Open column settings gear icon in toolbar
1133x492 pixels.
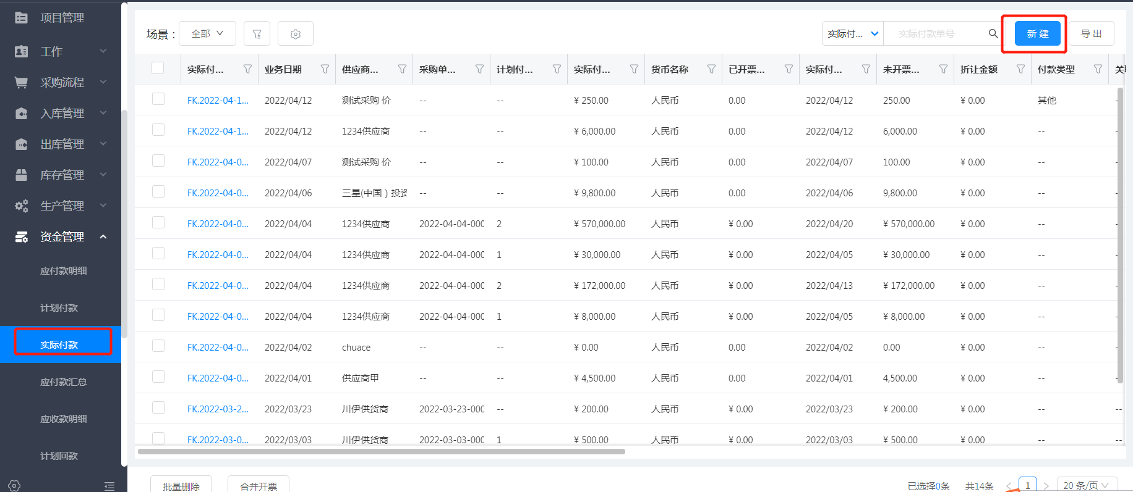point(296,34)
